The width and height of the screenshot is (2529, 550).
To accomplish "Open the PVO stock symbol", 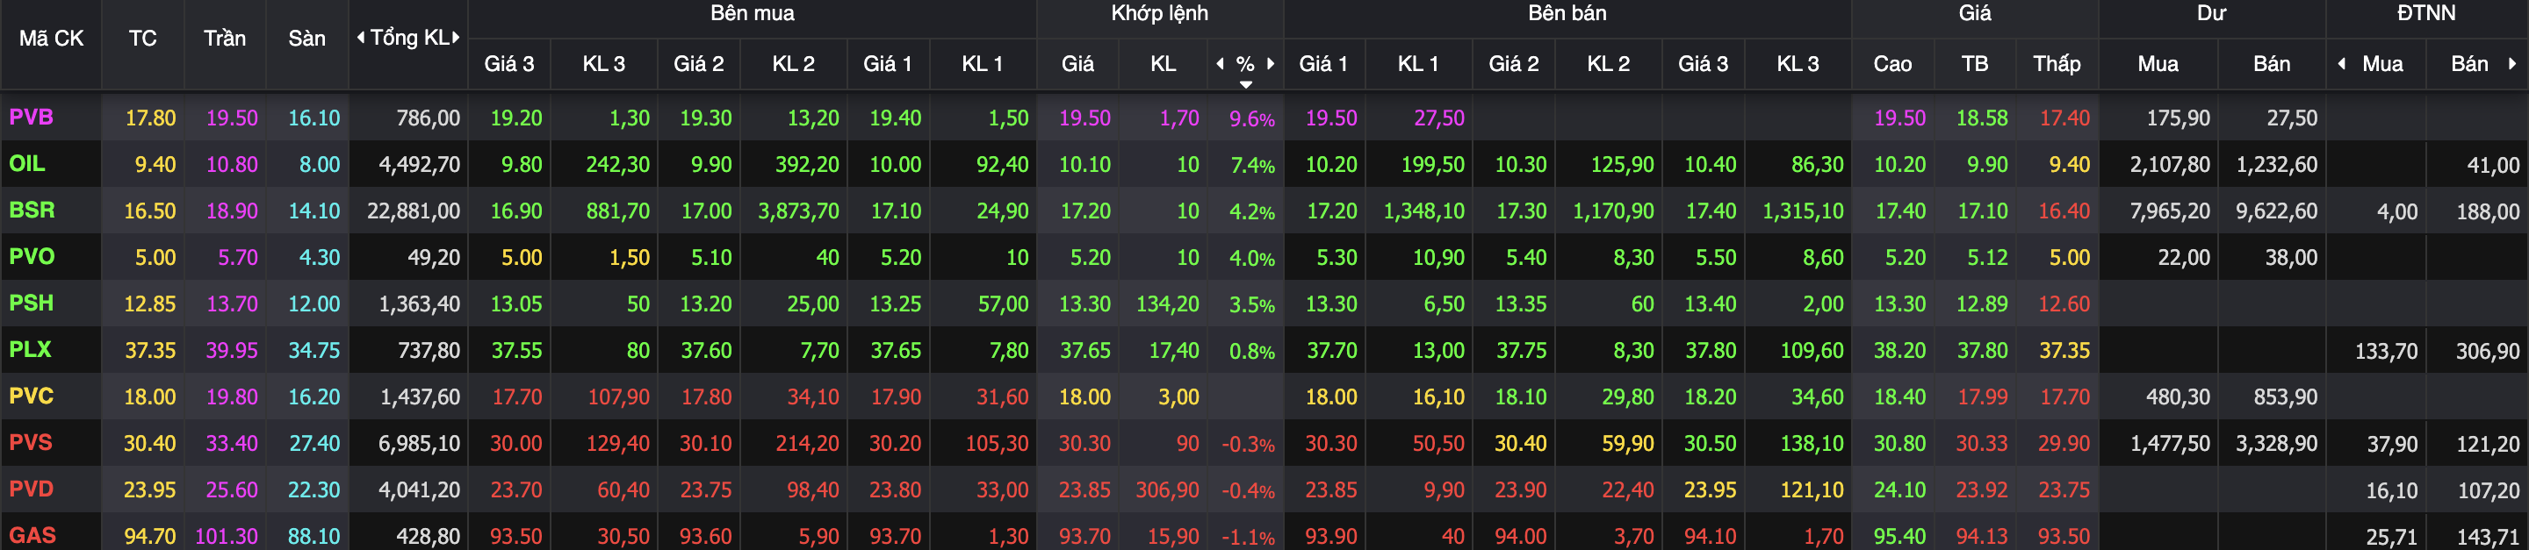I will click(32, 257).
